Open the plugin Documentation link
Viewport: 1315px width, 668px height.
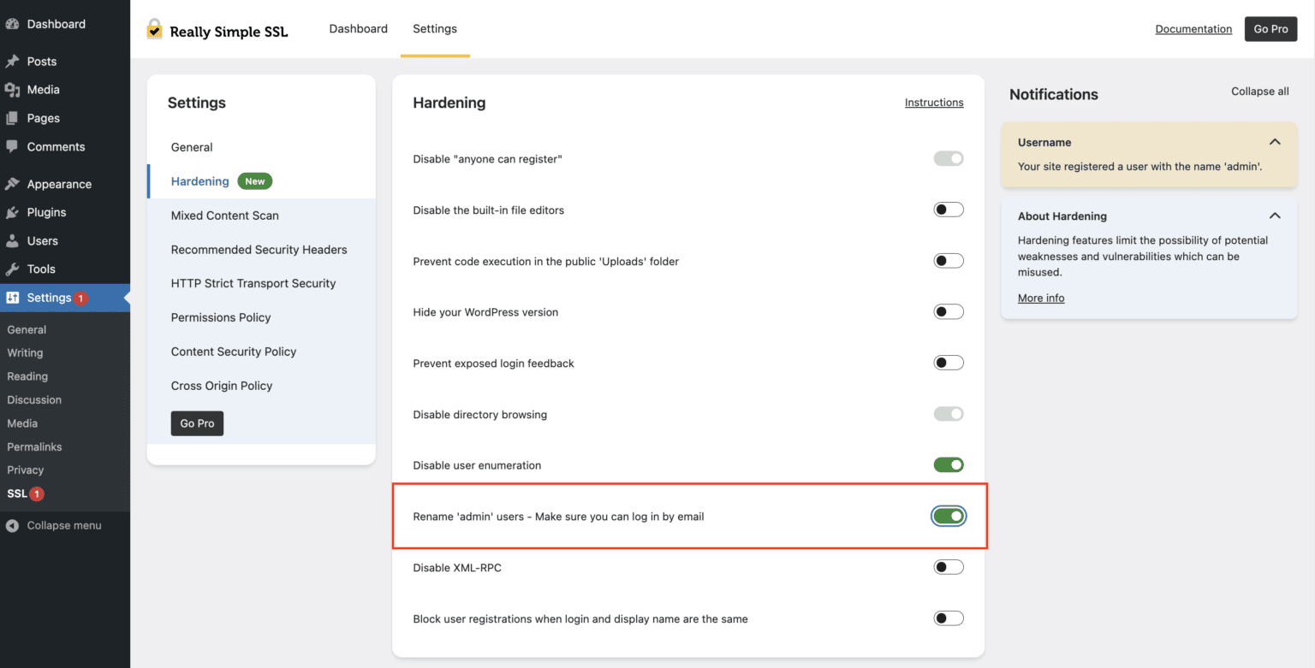tap(1193, 28)
